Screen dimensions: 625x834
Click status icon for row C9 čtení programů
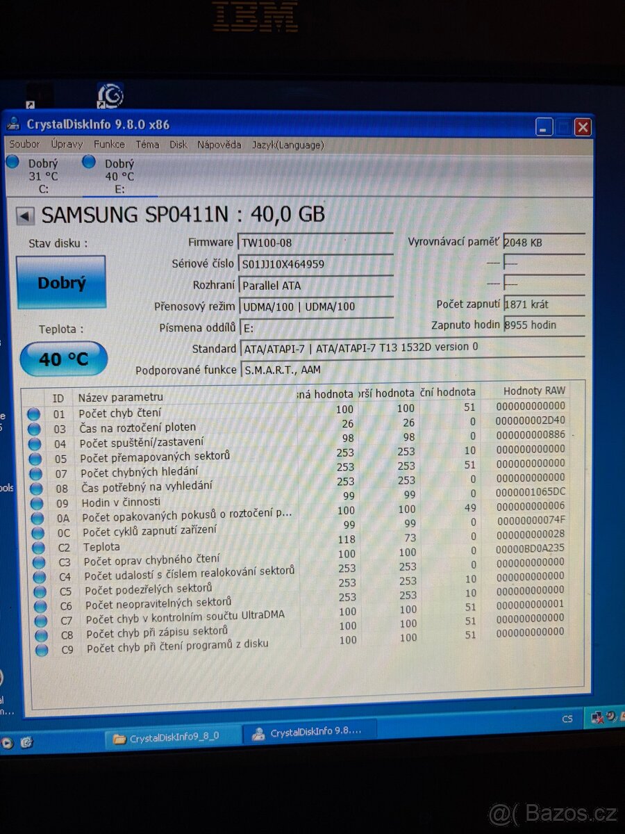pyautogui.click(x=42, y=651)
